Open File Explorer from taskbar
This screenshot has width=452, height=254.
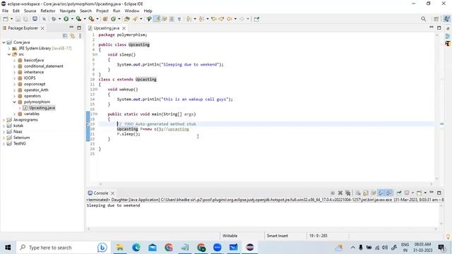point(119,248)
